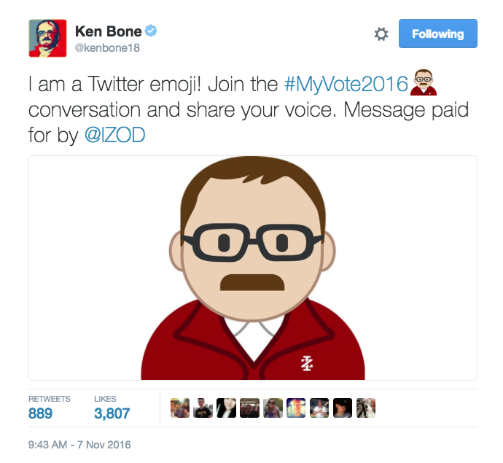Click the first liker avatar thumbnail
Image resolution: width=503 pixels, height=463 pixels.
[x=180, y=408]
